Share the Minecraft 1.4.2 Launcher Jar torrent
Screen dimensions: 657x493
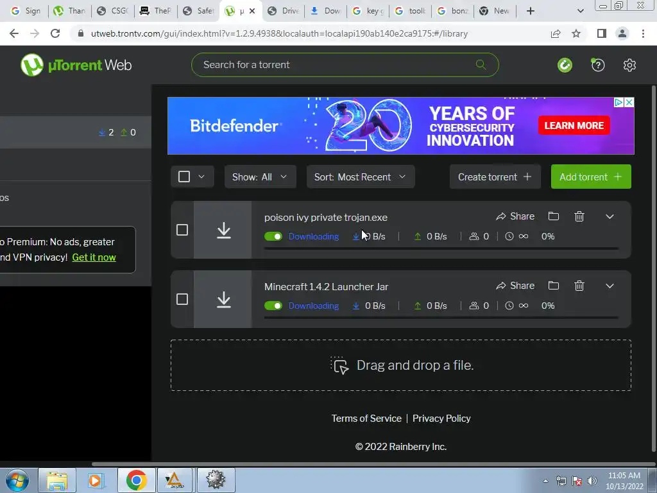pyautogui.click(x=515, y=286)
